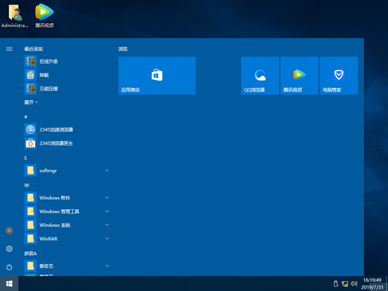388x291 pixels.
Task: Click the user account avatar in sidebar
Action: coord(9,231)
